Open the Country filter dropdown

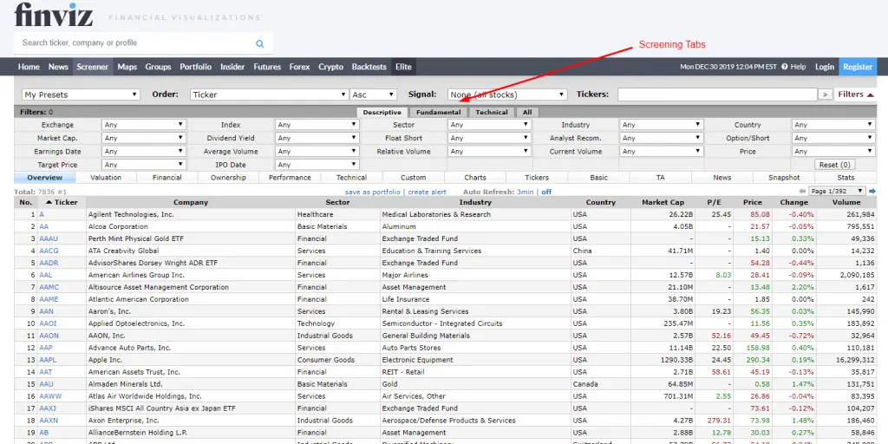833,125
